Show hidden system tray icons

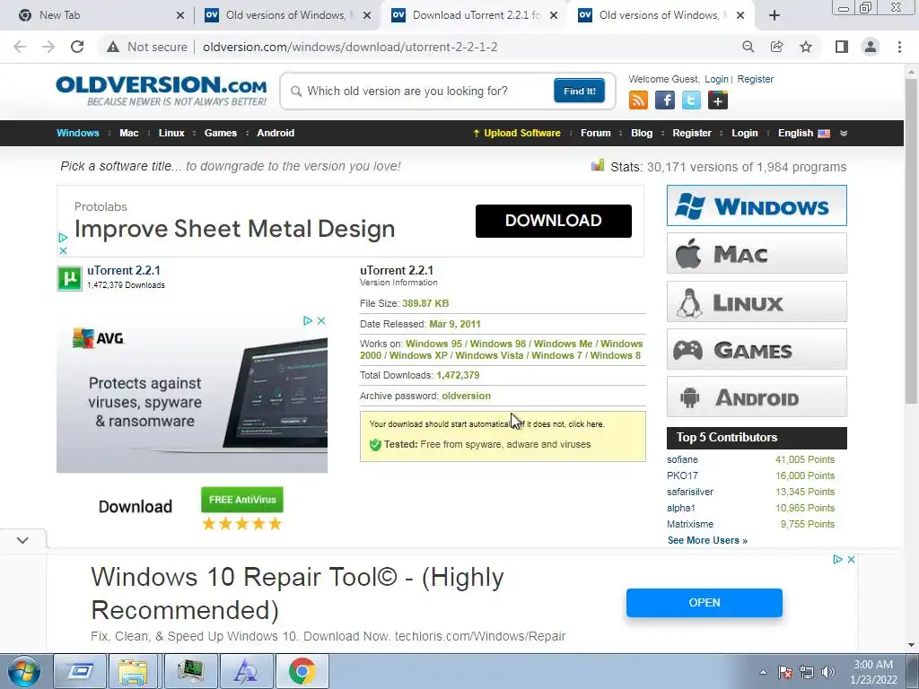pyautogui.click(x=763, y=672)
